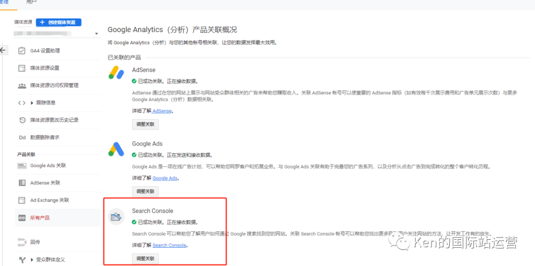Expand the 跟踪信息 tree item
Image resolution: width=535 pixels, height=266 pixels.
click(33, 103)
